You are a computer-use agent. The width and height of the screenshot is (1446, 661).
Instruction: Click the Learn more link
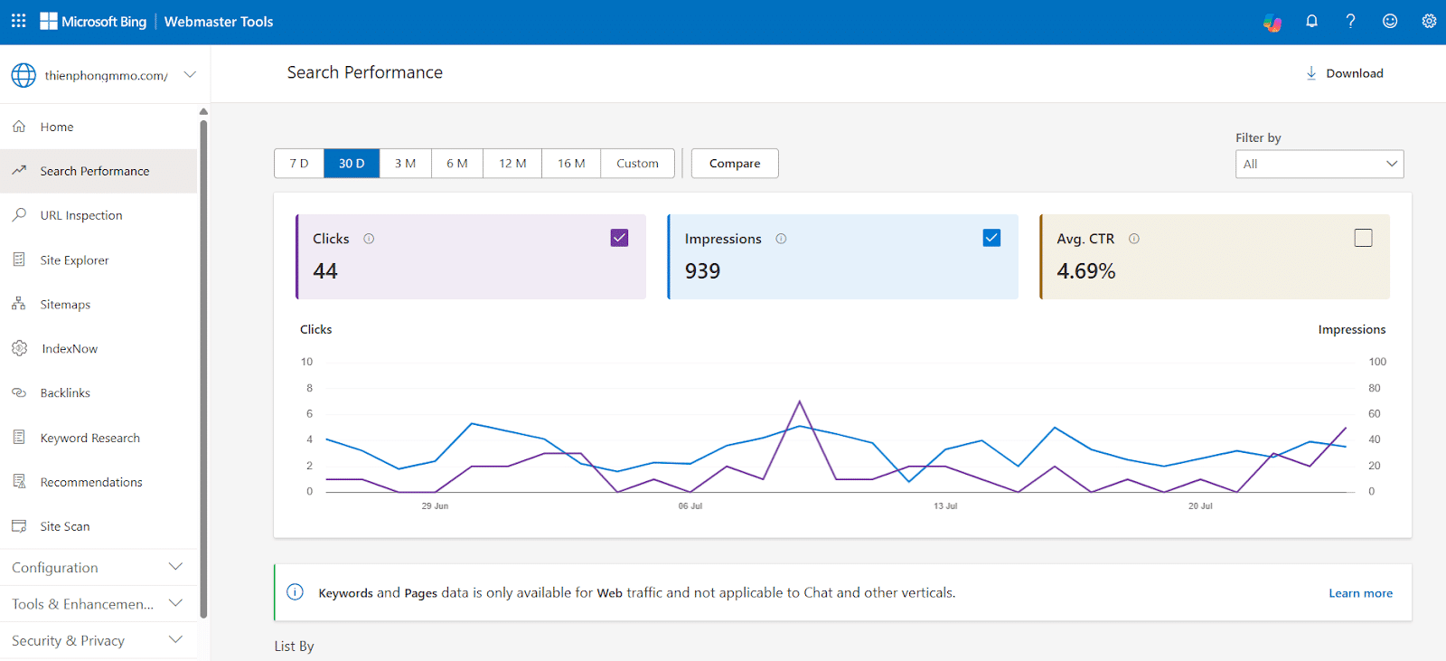(1360, 593)
